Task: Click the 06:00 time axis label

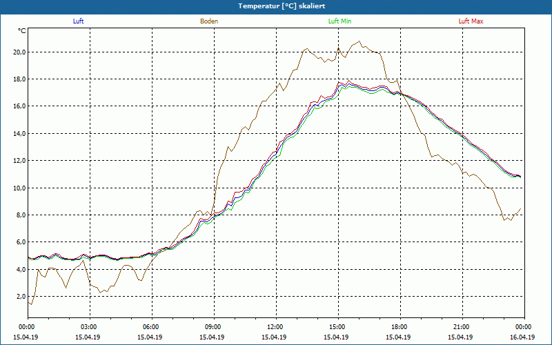Action: coord(152,327)
